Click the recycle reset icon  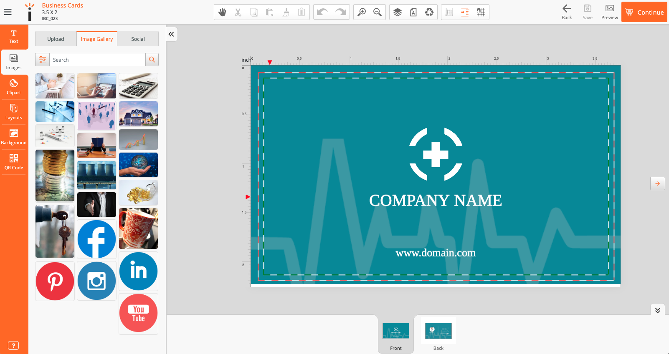(429, 12)
